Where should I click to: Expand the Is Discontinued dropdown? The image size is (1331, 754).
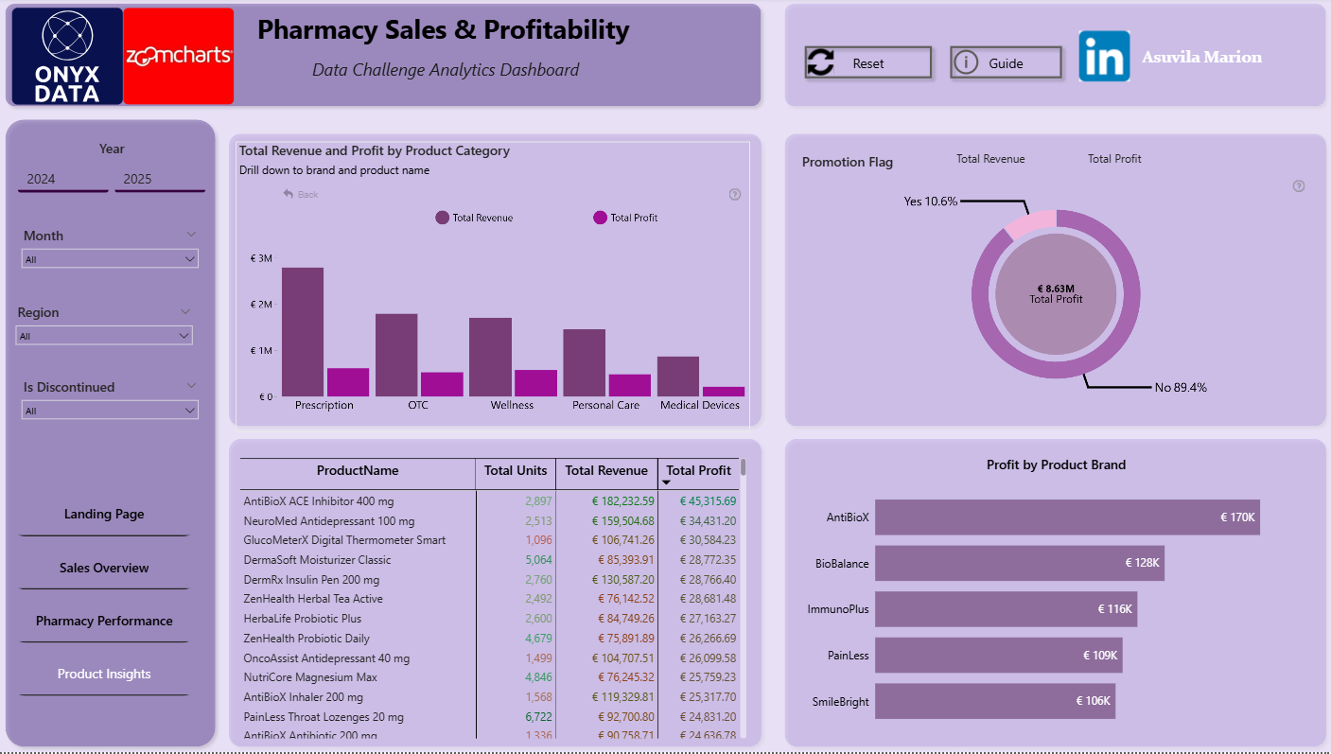(110, 411)
